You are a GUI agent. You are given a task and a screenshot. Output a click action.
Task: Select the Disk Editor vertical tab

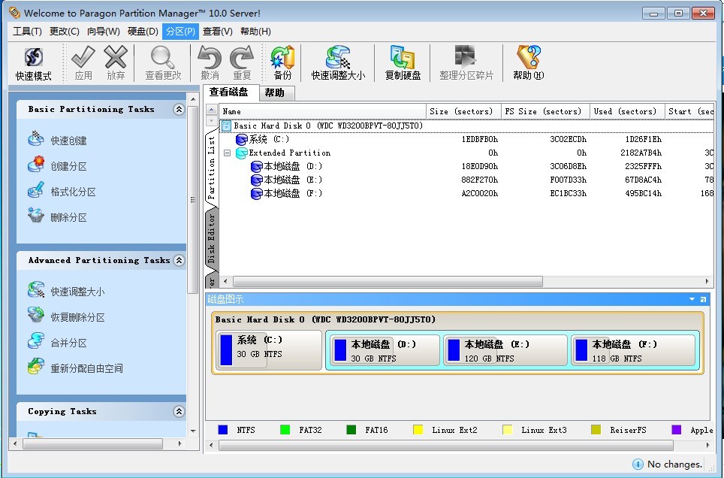click(211, 237)
